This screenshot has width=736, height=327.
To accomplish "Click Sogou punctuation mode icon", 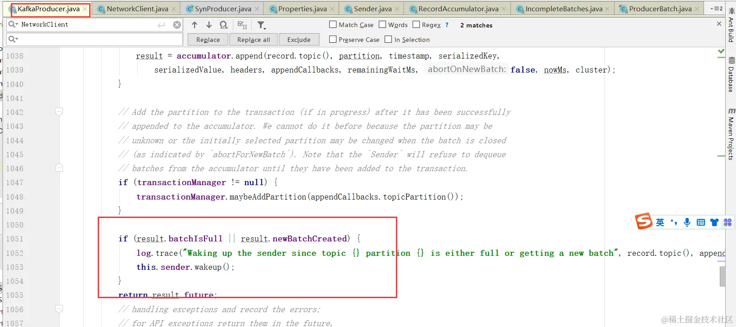I will (x=674, y=222).
